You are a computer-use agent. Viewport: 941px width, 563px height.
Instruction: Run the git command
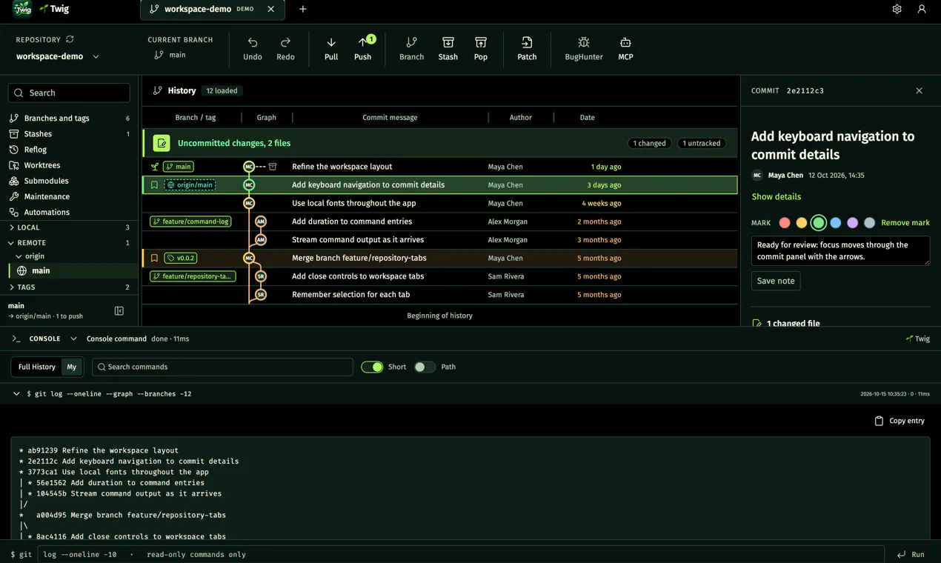pos(911,554)
